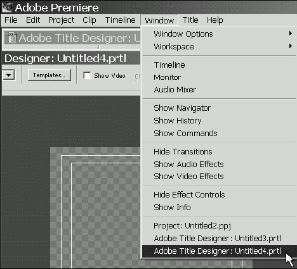Switch to Adobe Title Designer: Untitled3.prtl

(219, 239)
